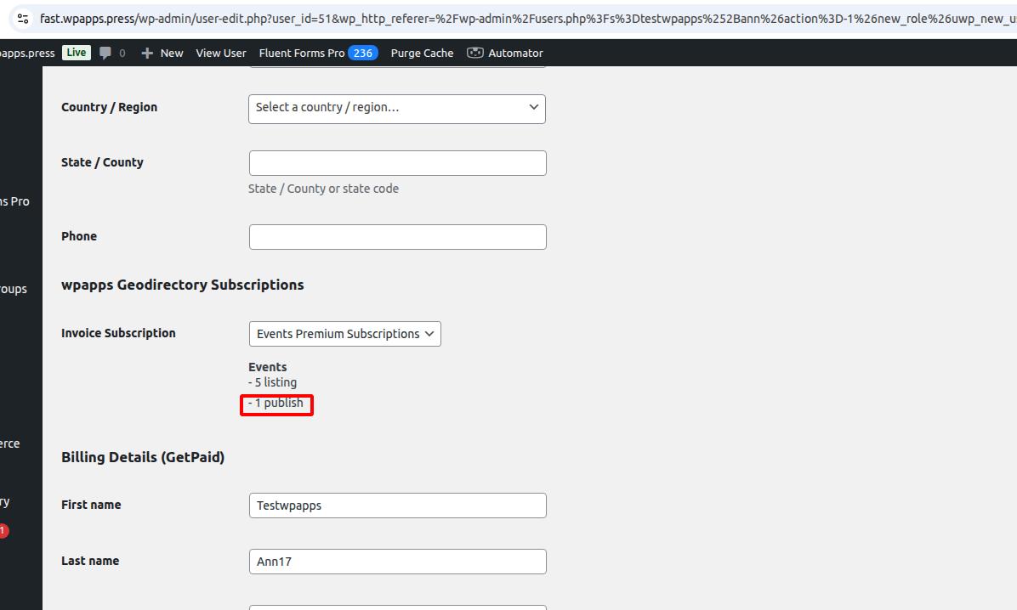Click the blue 236 count badge

(363, 53)
